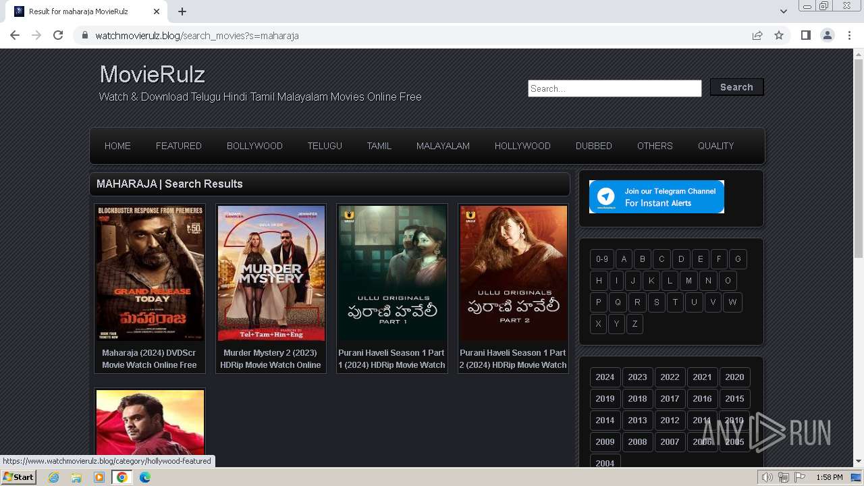Viewport: 864px width, 486px height.
Task: Open Chrome's three-dot menu
Action: click(x=849, y=35)
